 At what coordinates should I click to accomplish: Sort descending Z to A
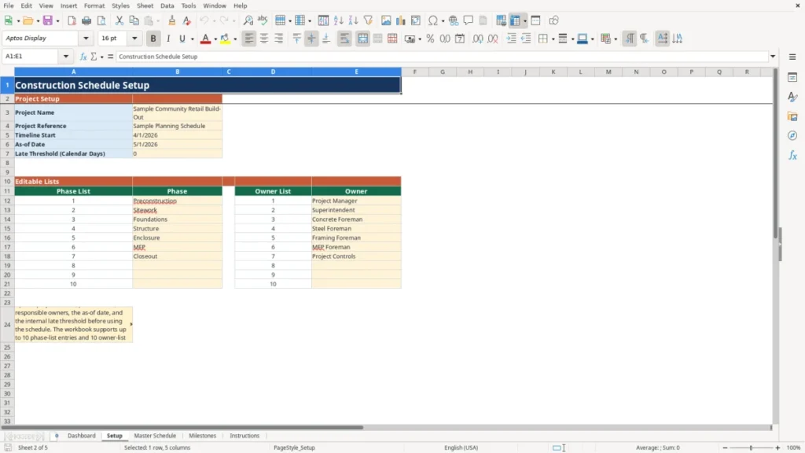click(353, 20)
